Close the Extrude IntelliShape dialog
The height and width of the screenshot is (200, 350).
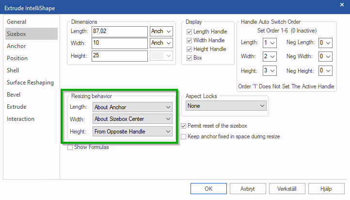[342, 5]
